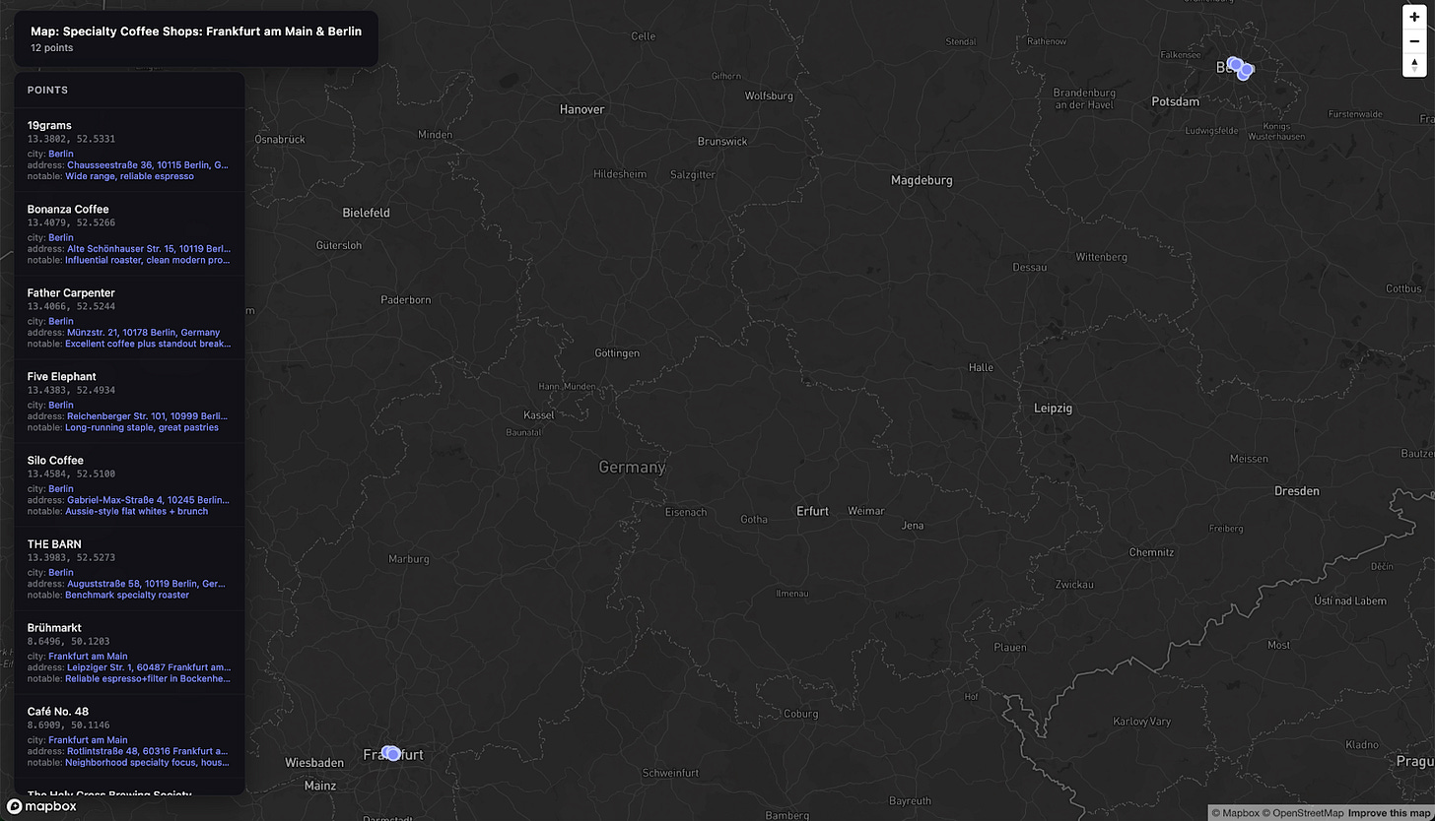The height and width of the screenshot is (821, 1435).
Task: Click the Leipzig city label on map
Action: 1053,408
